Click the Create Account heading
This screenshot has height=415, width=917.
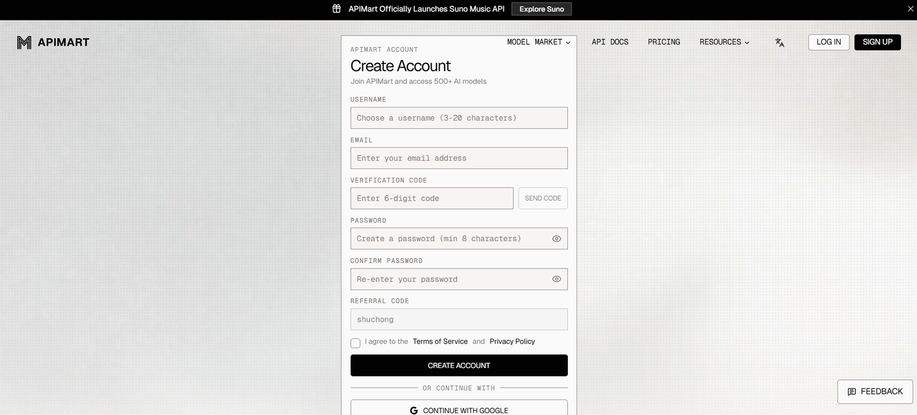click(x=401, y=66)
